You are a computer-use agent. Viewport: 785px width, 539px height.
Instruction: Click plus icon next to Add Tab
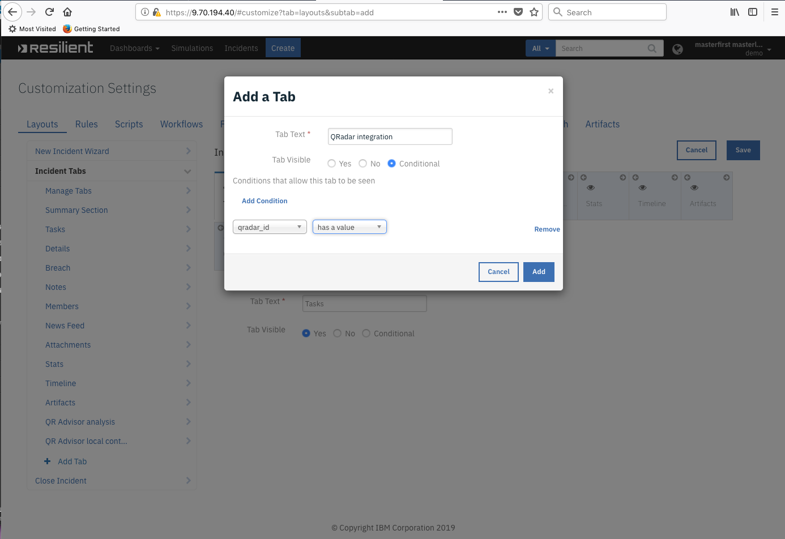point(48,461)
